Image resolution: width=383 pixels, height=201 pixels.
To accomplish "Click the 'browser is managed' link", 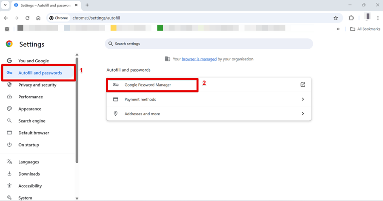I will click(x=199, y=59).
